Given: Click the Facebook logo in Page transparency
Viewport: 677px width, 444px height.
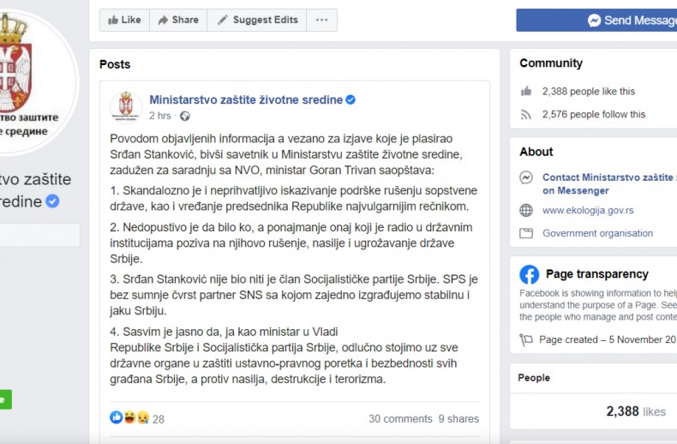Looking at the screenshot, I should click(530, 274).
